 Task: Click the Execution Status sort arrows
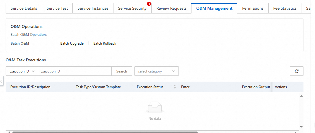coord(175,87)
